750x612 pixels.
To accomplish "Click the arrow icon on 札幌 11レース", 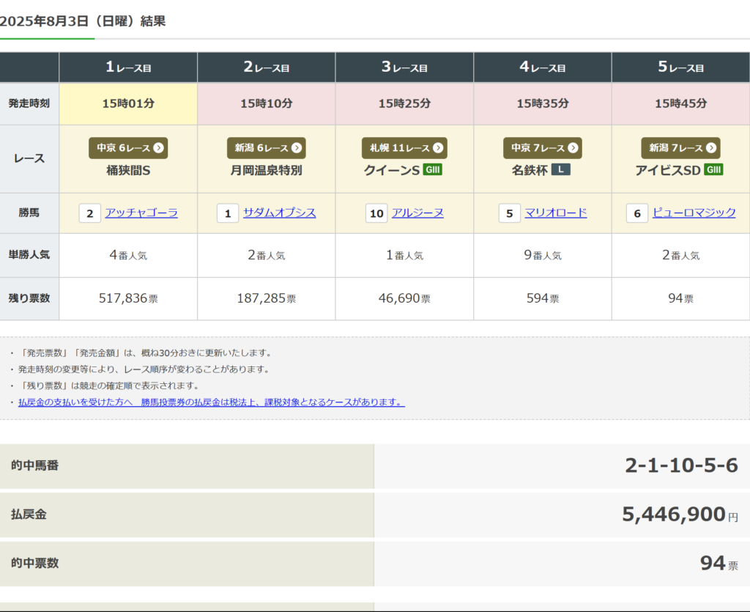I will click(x=438, y=148).
